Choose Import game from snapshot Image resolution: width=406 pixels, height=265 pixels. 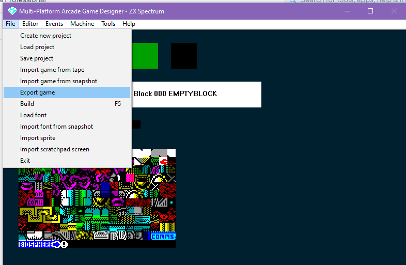pos(67,81)
